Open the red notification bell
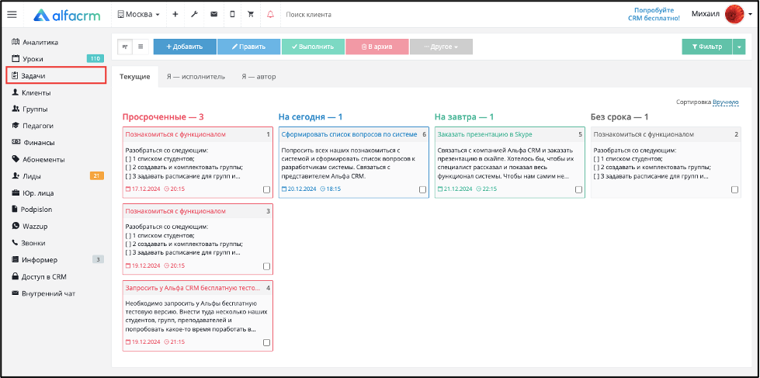Viewport: 760px width, 378px height. pos(270,15)
